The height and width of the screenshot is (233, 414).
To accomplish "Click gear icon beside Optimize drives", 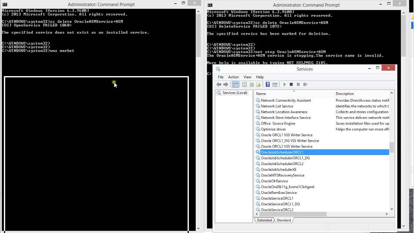I will (258, 129).
